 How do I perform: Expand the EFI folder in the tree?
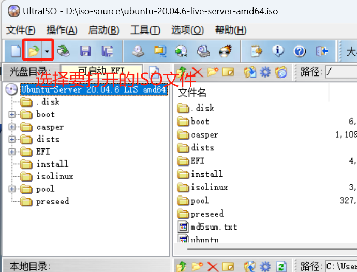[x=12, y=152]
